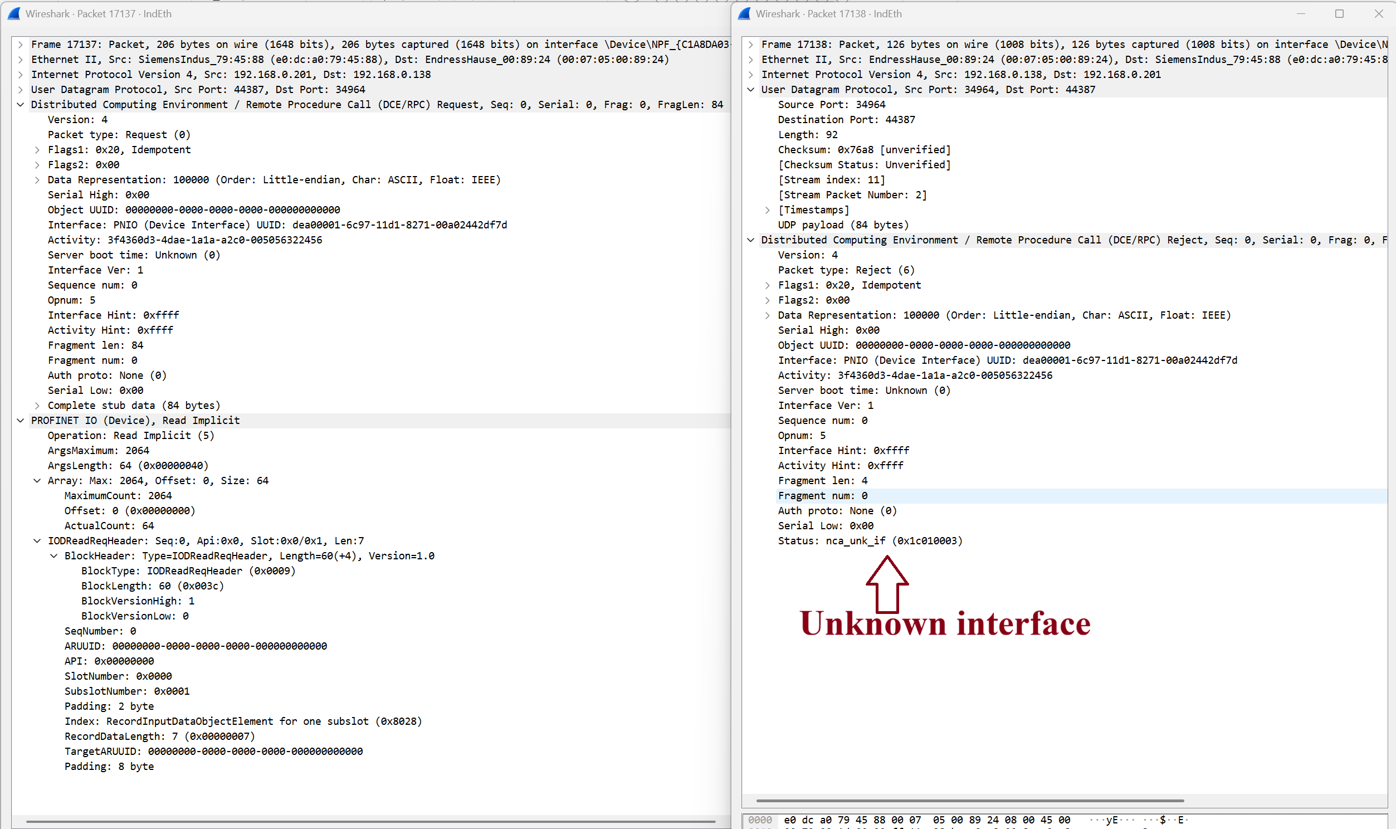Maximize the Packet 17138 window

click(x=1340, y=14)
